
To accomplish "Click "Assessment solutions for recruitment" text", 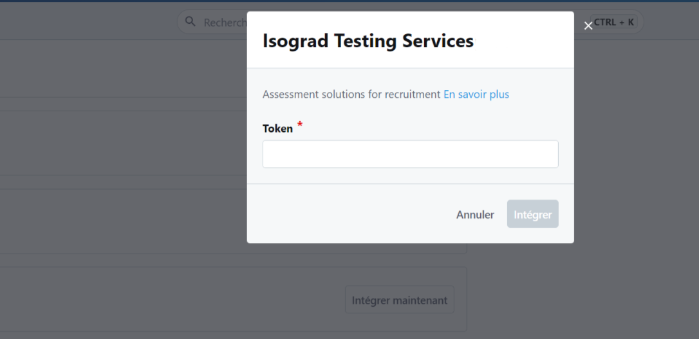I will tap(351, 95).
